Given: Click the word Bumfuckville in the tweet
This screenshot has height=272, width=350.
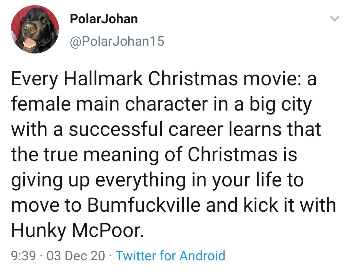Looking at the screenshot, I should click(x=144, y=205).
